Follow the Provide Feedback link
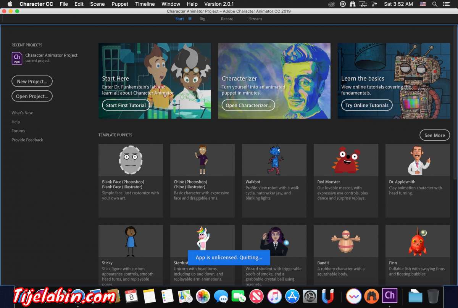Viewport: 458px width, 308px height. click(x=27, y=140)
